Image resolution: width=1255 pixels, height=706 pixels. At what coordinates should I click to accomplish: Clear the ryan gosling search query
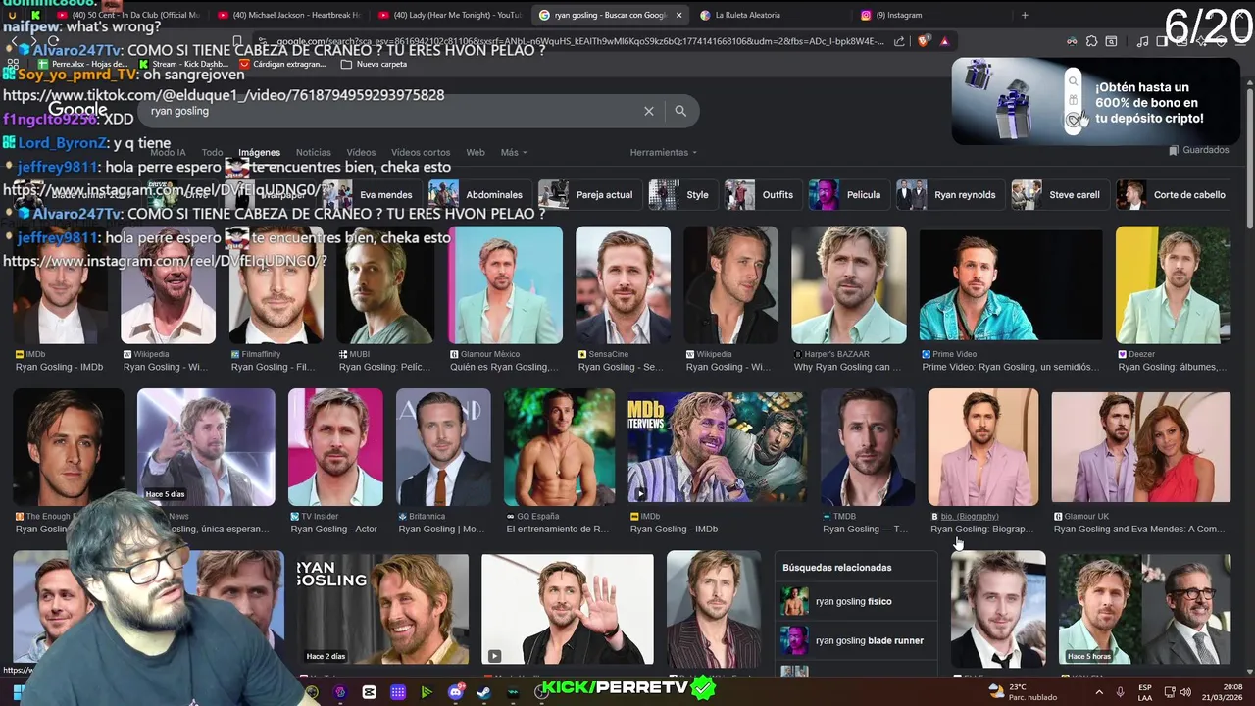(x=648, y=111)
